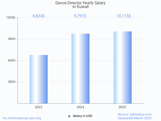Click the '10,115$' value label
The height and width of the screenshot is (121, 161).
(124, 16)
